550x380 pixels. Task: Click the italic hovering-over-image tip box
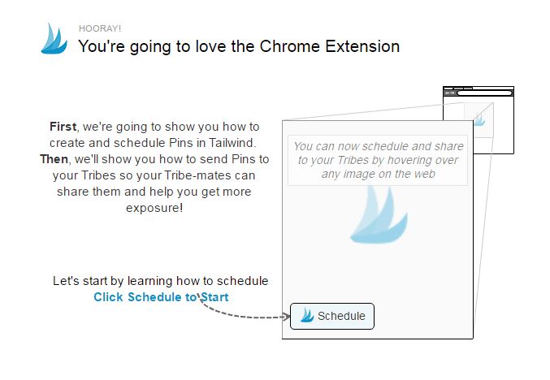pyautogui.click(x=378, y=160)
